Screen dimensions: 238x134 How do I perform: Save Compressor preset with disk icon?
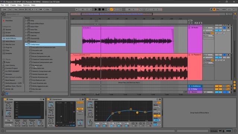coord(83,99)
